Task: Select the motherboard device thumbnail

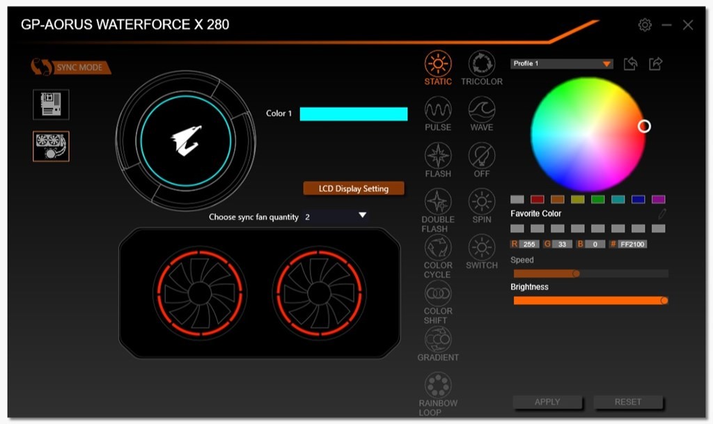Action: (x=51, y=104)
